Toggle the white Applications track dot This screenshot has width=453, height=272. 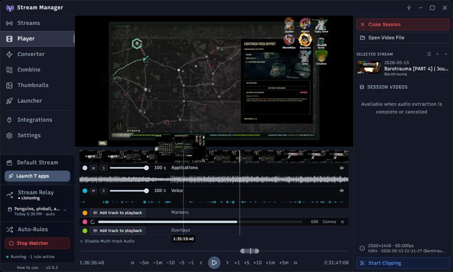[85, 168]
